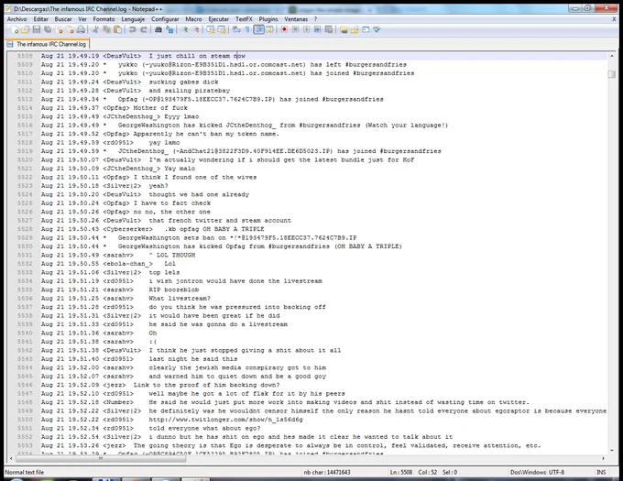Click vertical scrollbar thumb
Screen dimensions: 623x481
[x=612, y=74]
